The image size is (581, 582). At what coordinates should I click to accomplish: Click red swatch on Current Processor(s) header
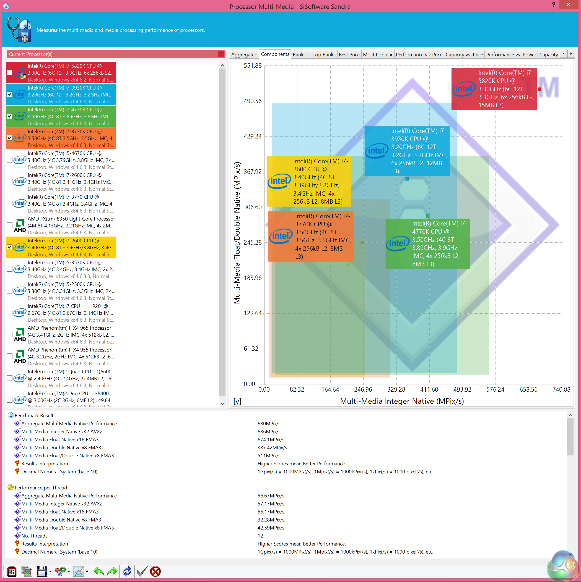(221, 54)
